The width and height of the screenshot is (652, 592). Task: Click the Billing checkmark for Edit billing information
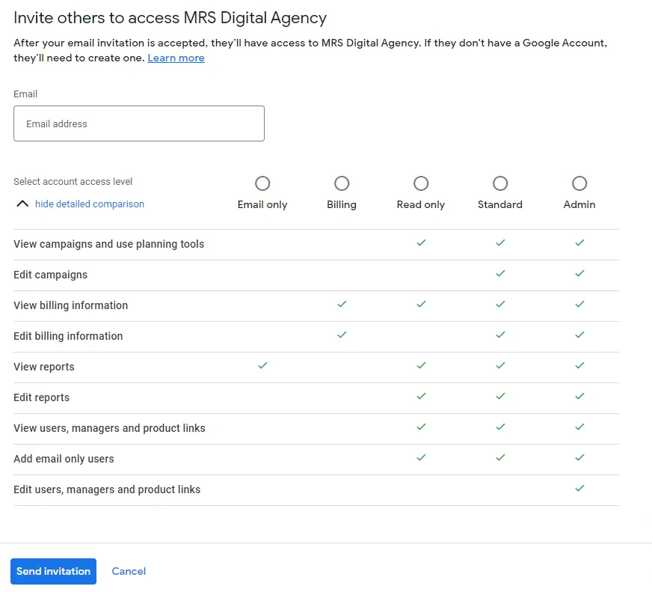pos(342,335)
